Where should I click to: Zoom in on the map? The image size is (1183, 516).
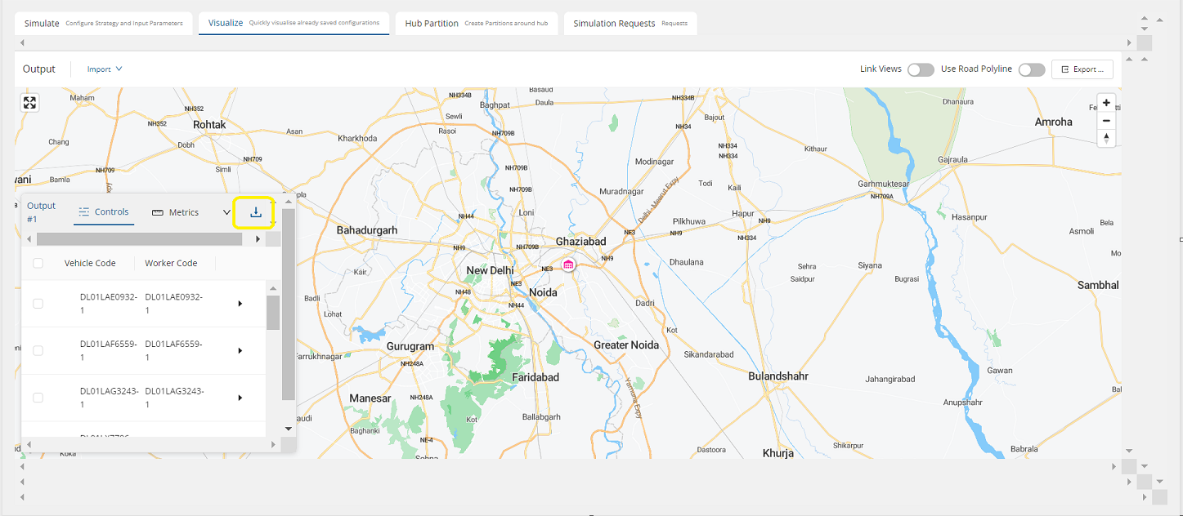pyautogui.click(x=1106, y=103)
